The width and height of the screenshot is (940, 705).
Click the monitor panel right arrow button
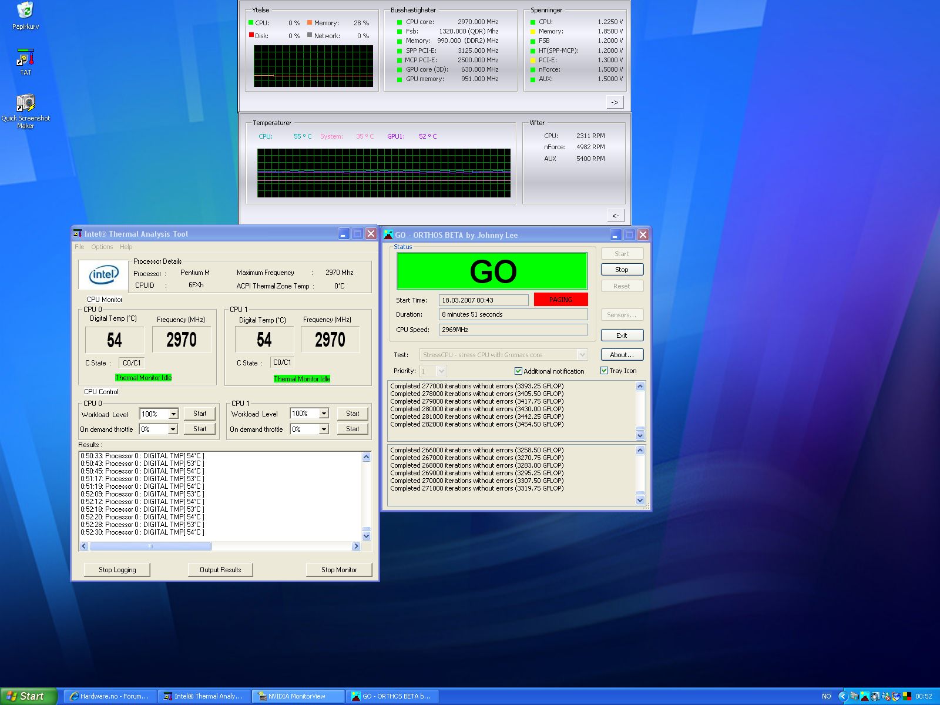click(615, 102)
